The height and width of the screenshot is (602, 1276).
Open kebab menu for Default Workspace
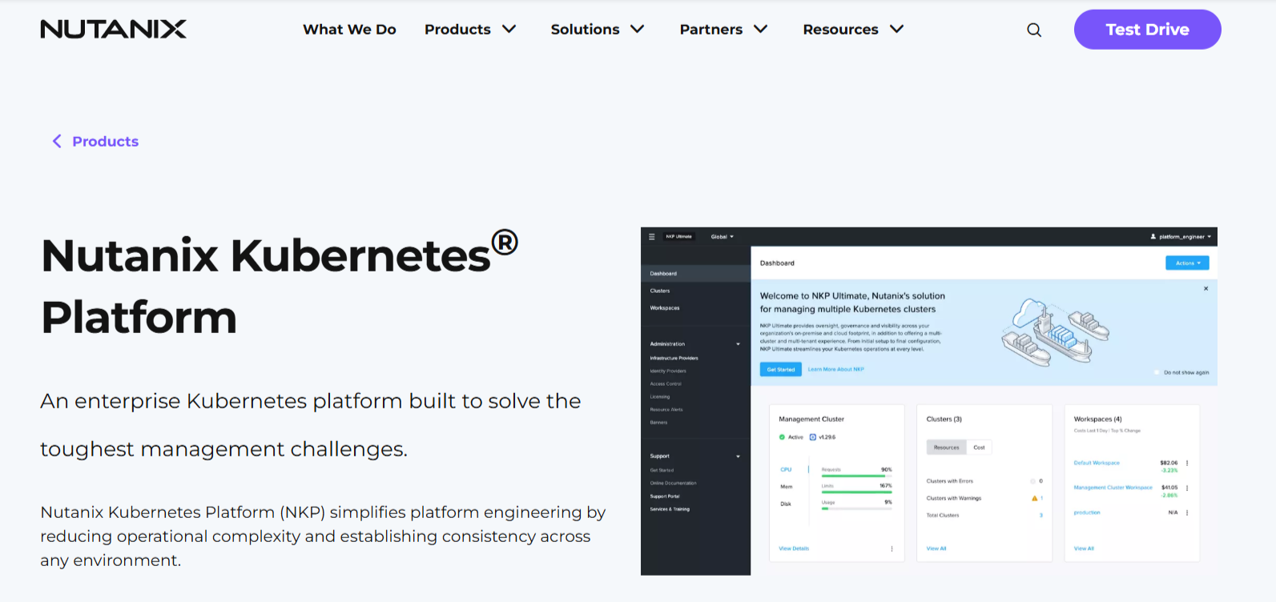pyautogui.click(x=1187, y=463)
